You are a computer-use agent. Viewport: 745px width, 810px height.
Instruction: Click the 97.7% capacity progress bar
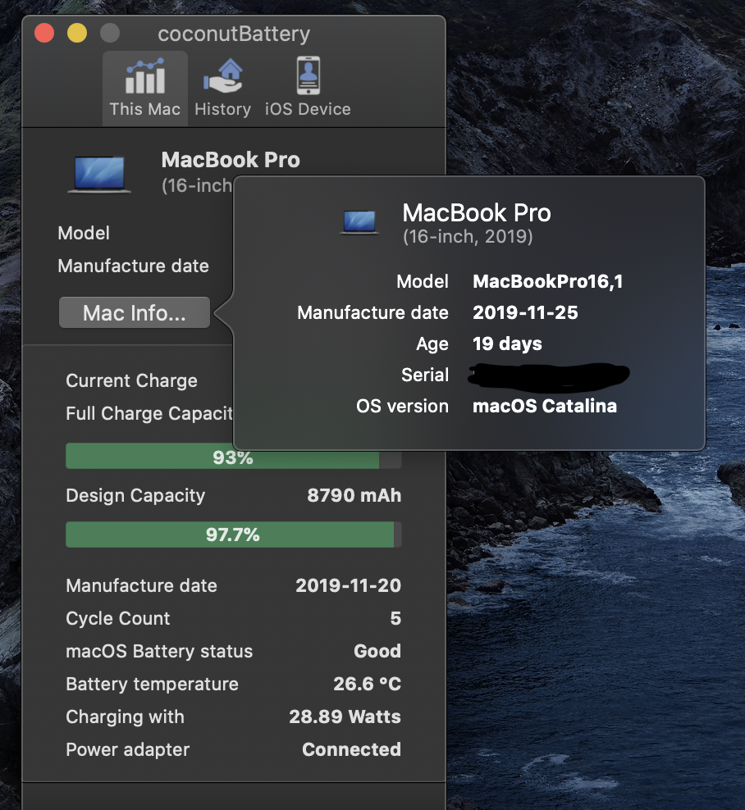coord(234,535)
